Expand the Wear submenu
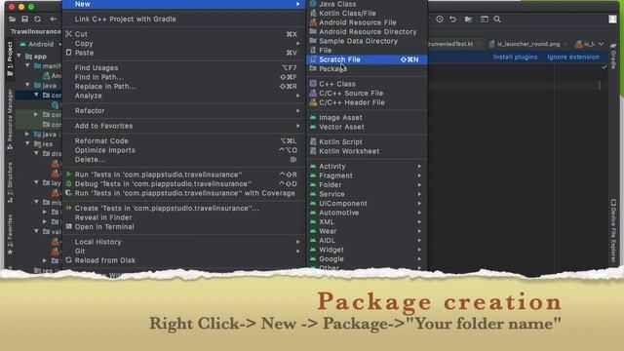Image resolution: width=624 pixels, height=351 pixels. click(367, 231)
